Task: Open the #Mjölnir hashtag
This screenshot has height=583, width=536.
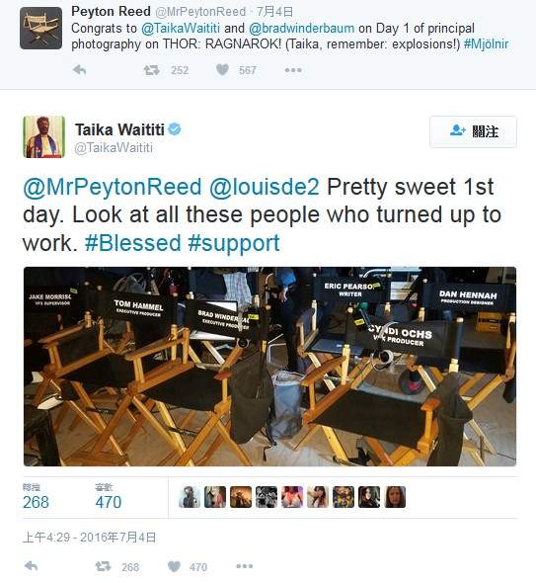Action: pos(486,44)
